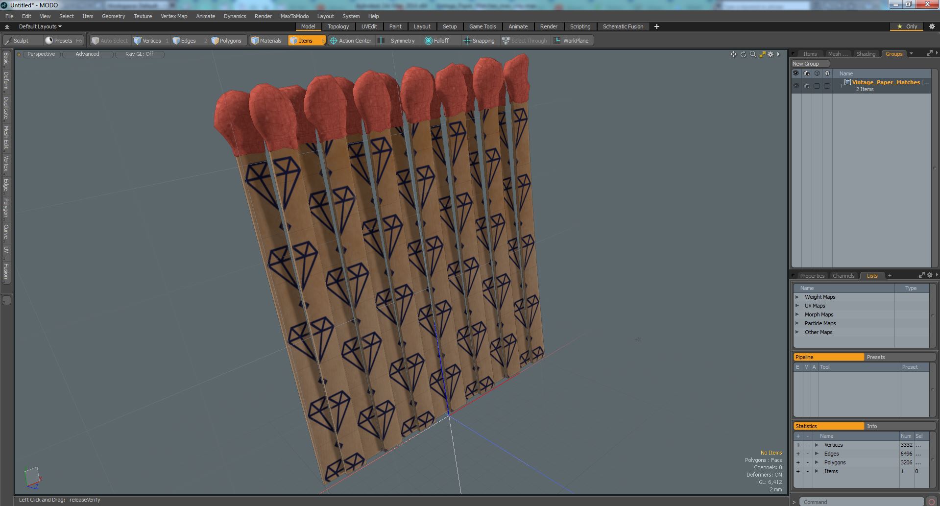The width and height of the screenshot is (940, 506).
Task: Toggle visibility eye of Vintage_Paper_Matches group
Action: pyautogui.click(x=796, y=86)
